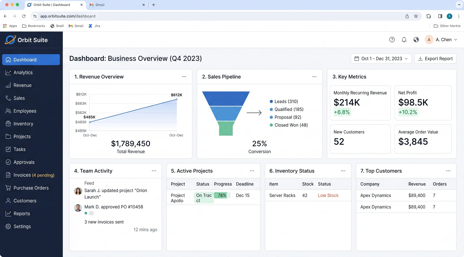Expand the Oct 1 - Dec 31, 2023 date range
This screenshot has width=464, height=257.
tap(381, 58)
